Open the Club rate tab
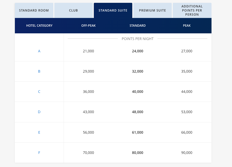232x167 pixels. [73, 10]
